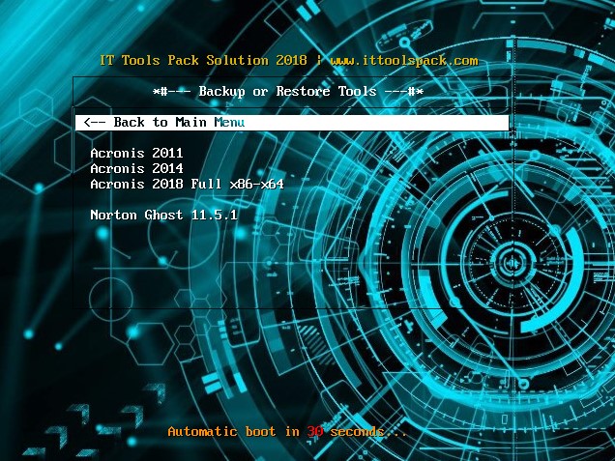This screenshot has height=461, width=615.
Task: Click the Automatic boot in 30 seconds countdown
Action: pyautogui.click(x=287, y=432)
